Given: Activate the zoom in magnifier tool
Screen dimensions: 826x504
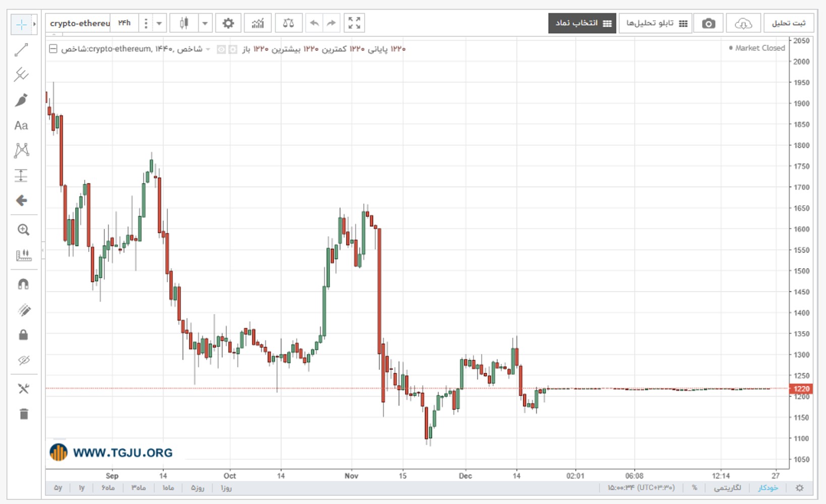Looking at the screenshot, I should [x=23, y=230].
